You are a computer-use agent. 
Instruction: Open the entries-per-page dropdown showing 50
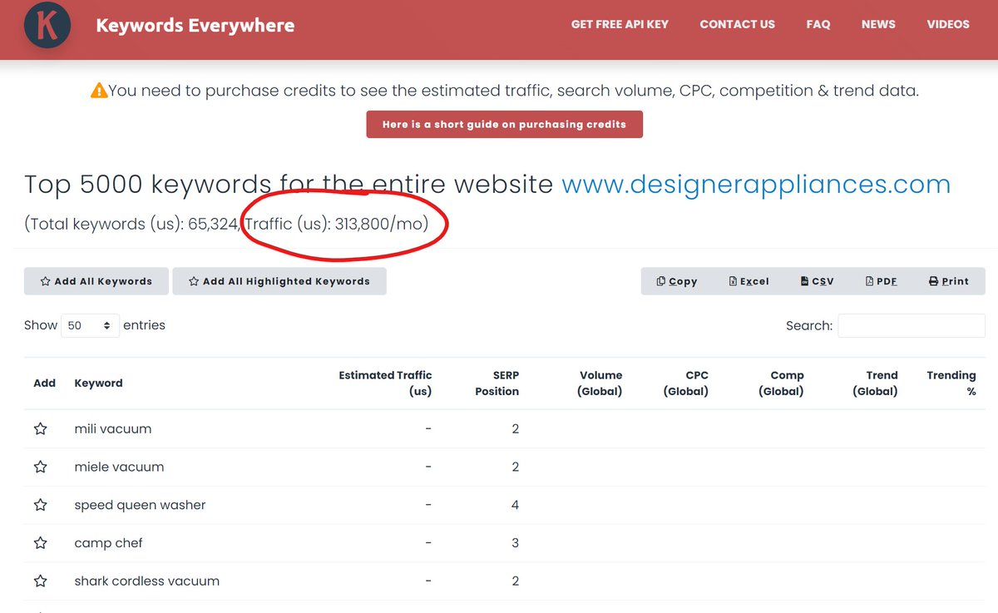pos(90,326)
